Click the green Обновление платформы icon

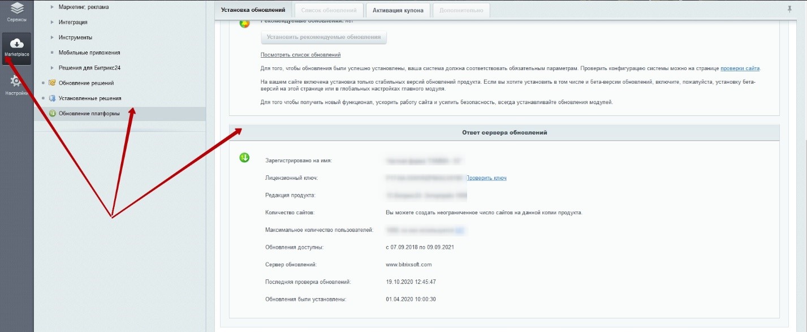click(x=52, y=114)
